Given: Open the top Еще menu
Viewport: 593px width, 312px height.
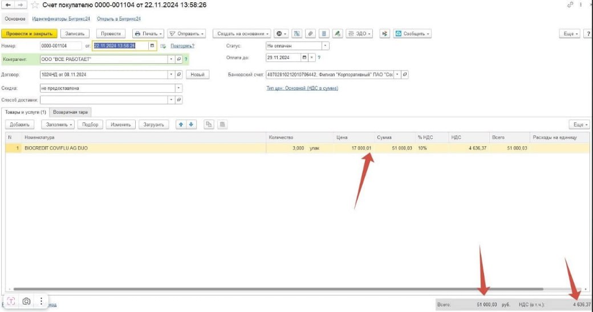Looking at the screenshot, I should [570, 34].
